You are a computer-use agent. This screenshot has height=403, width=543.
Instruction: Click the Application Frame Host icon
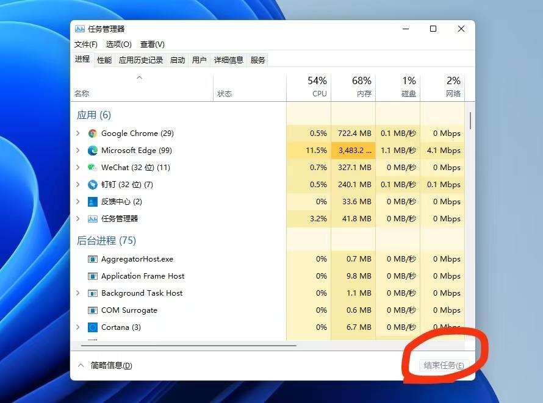(93, 276)
